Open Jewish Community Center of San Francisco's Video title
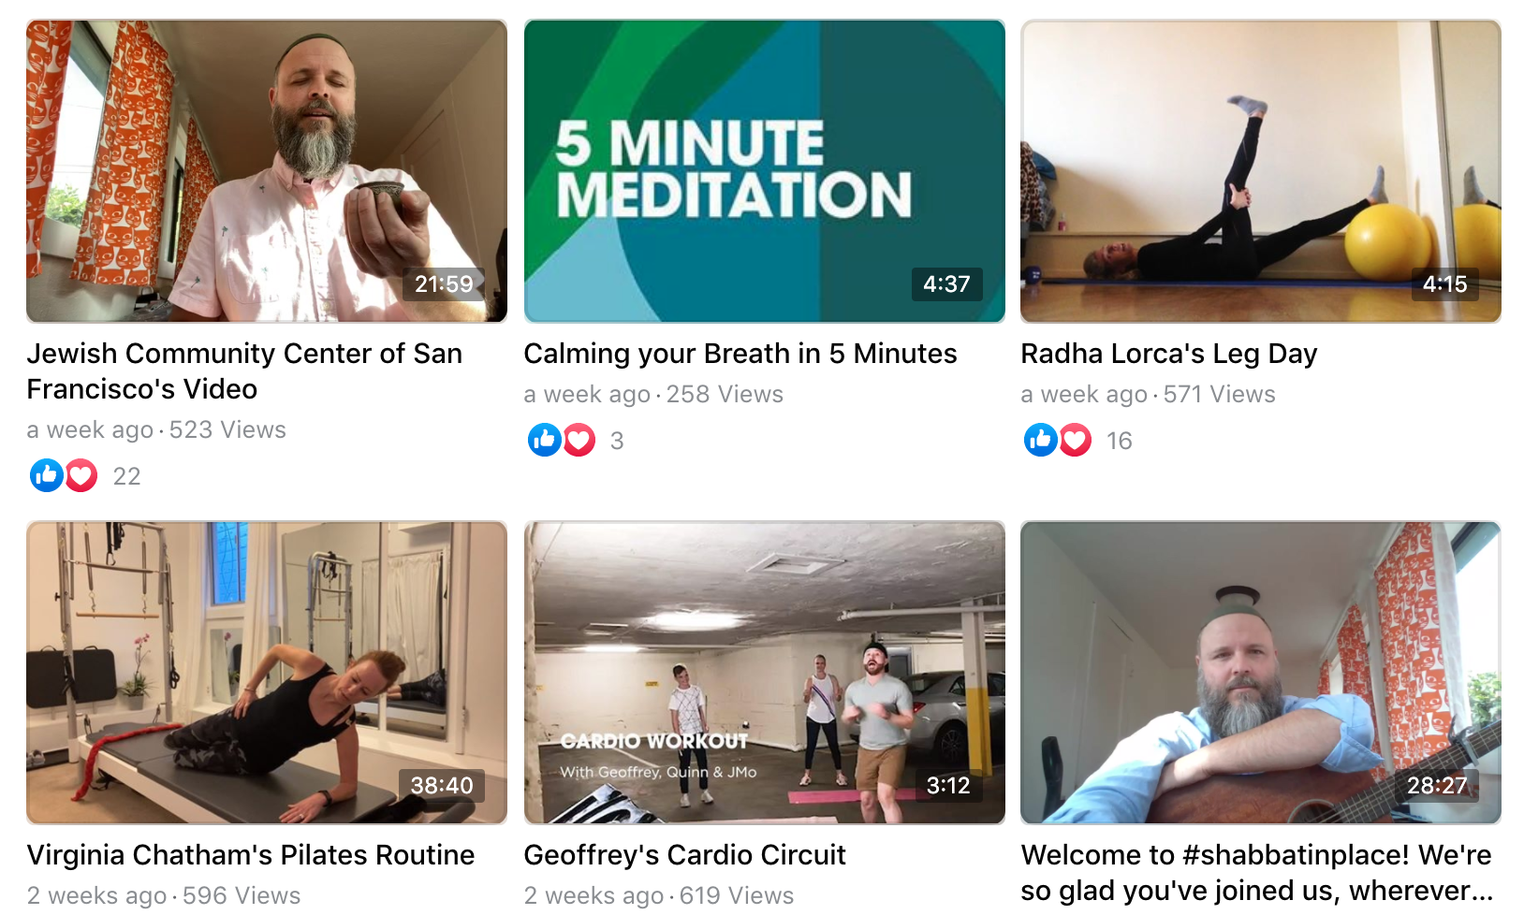1524x915 pixels. (244, 371)
